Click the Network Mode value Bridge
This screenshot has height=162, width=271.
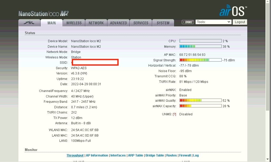76,52
